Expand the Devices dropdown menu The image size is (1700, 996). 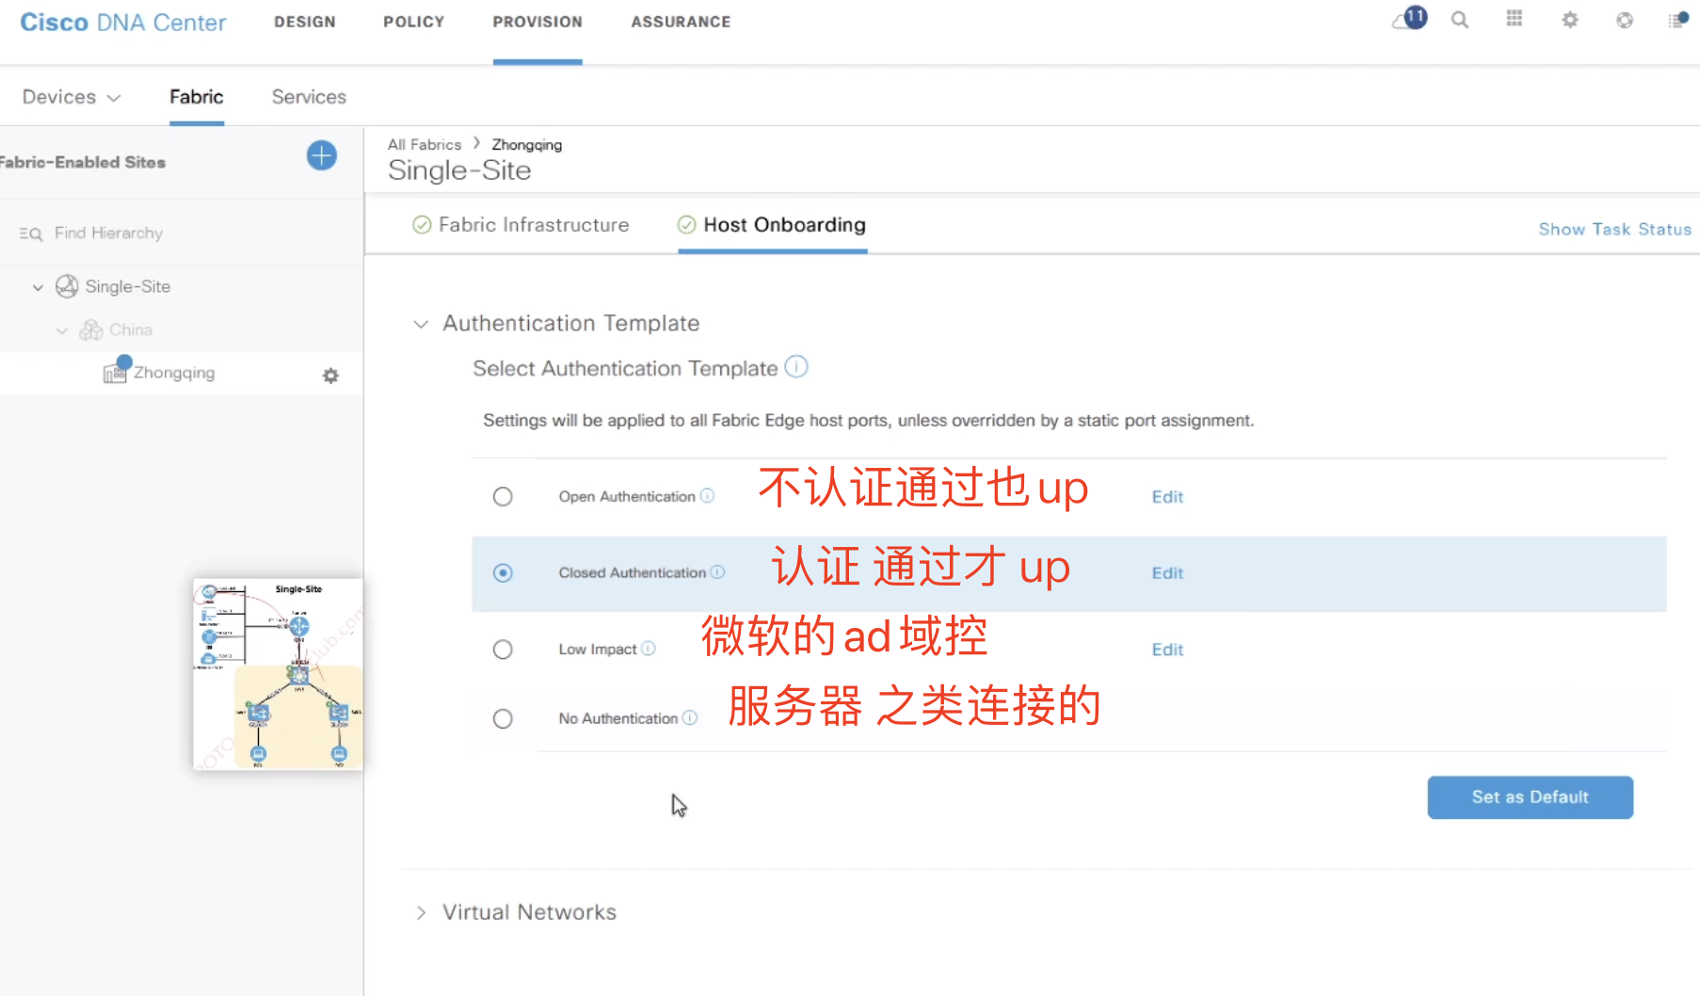[72, 97]
